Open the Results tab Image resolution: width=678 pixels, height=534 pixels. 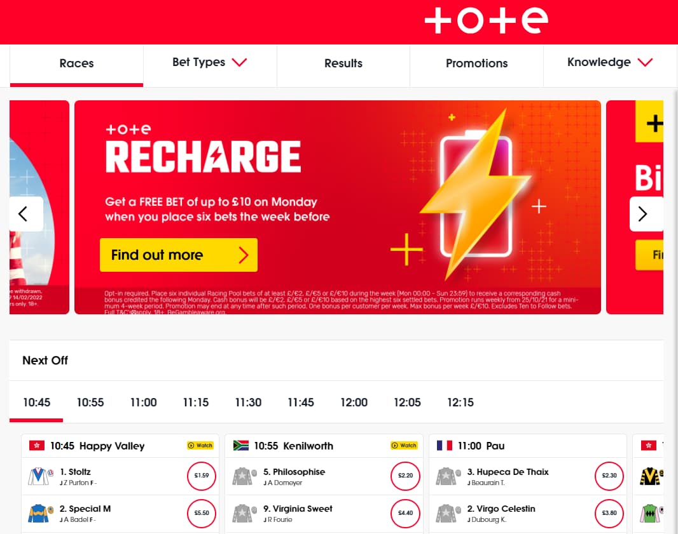[343, 63]
